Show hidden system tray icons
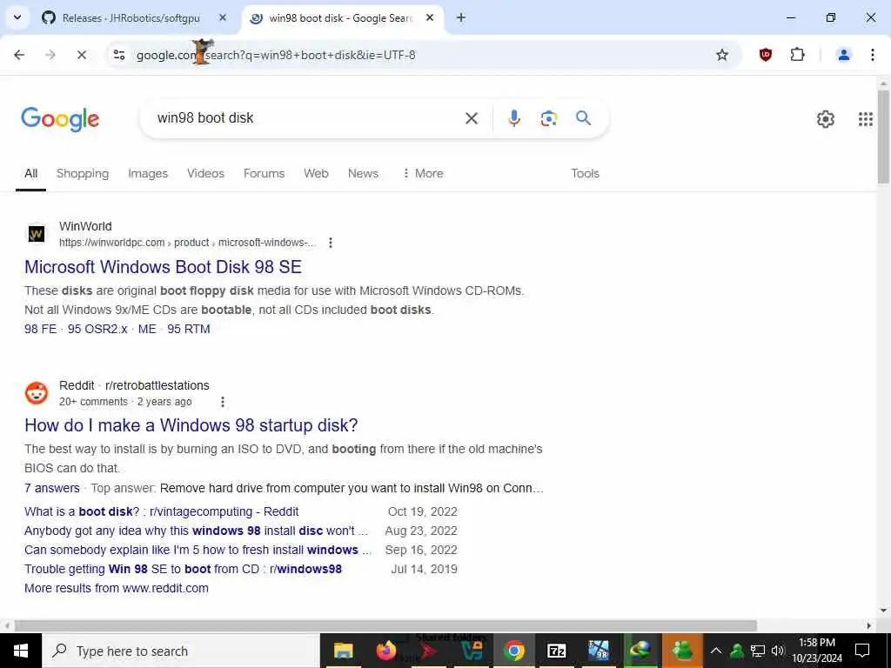The image size is (891, 668). pyautogui.click(x=716, y=651)
